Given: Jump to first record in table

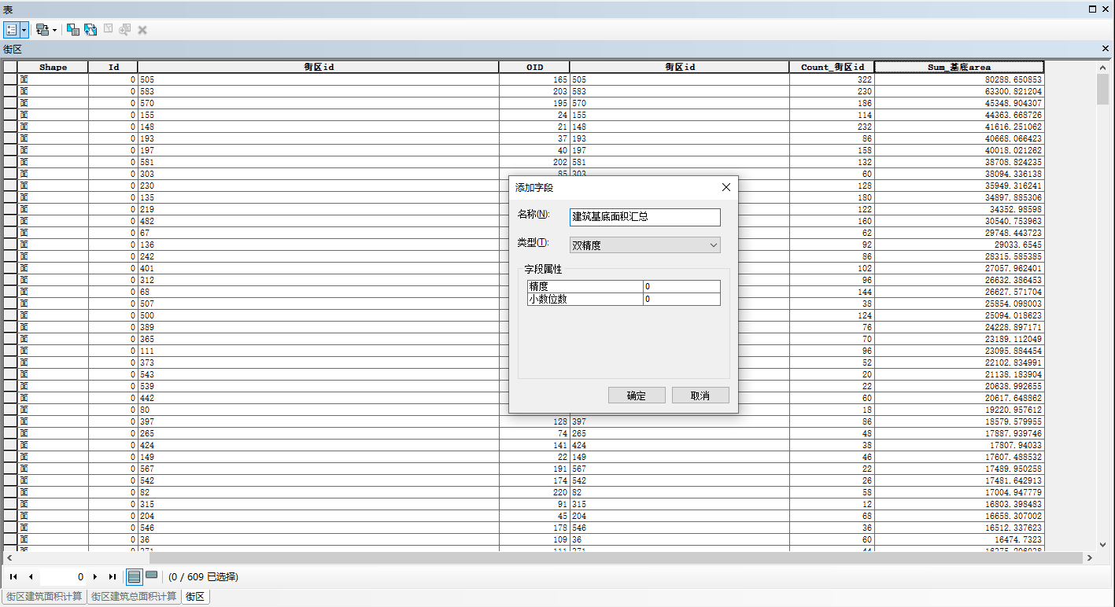Looking at the screenshot, I should pos(13,576).
